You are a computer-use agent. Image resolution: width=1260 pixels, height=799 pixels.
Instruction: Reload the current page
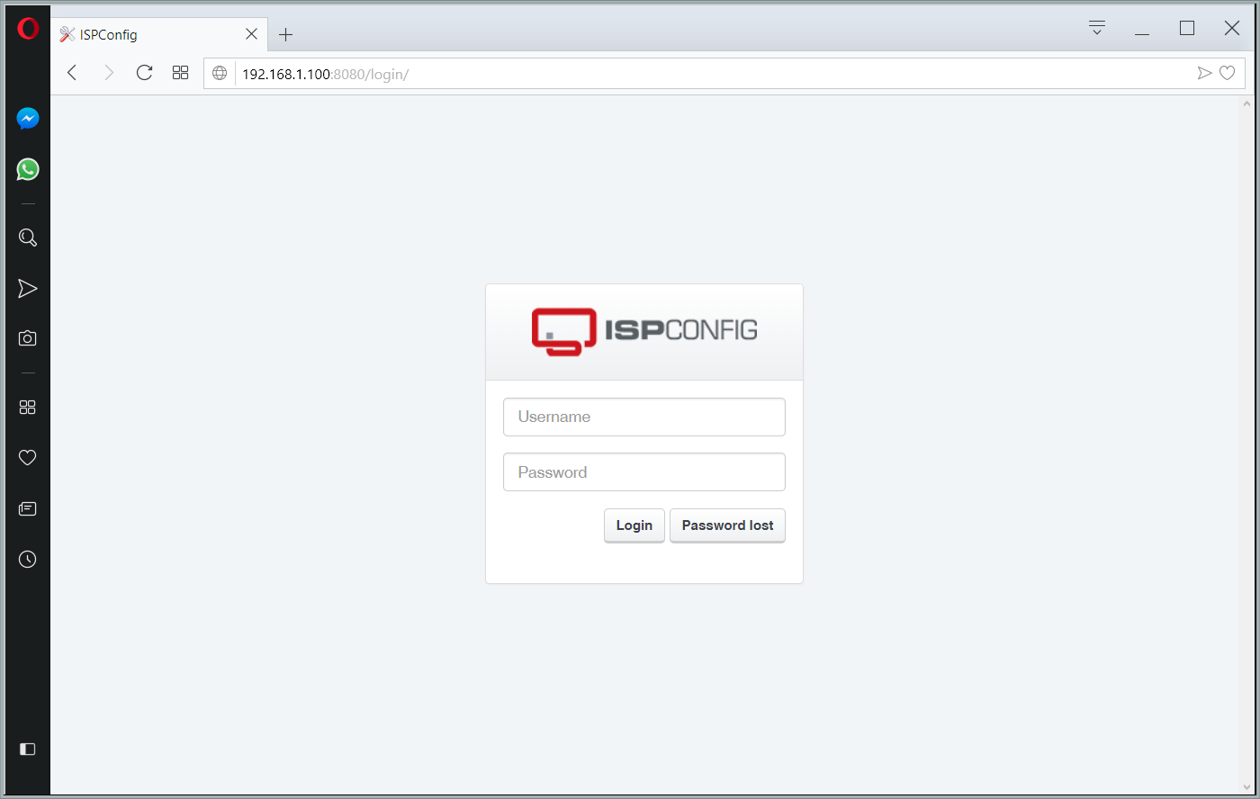click(144, 73)
